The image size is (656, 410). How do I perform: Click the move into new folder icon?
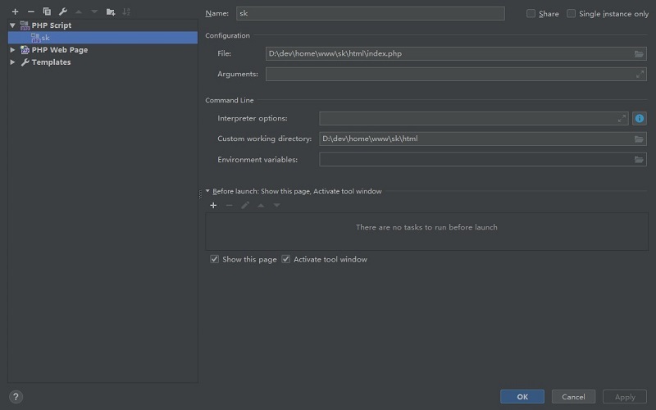[110, 12]
